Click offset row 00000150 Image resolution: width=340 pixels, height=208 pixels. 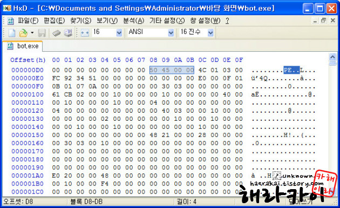coord(28,135)
